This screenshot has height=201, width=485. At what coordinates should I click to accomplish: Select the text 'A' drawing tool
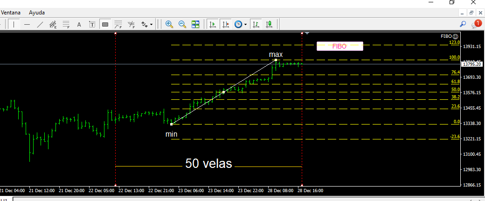click(79, 24)
